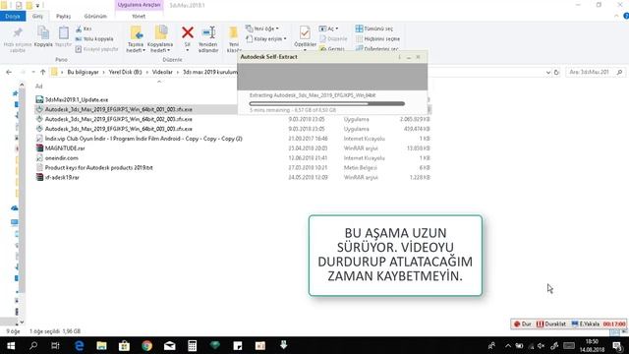Screen dimensions: 629x354
Task: Open the Yeni öğe dropdown
Action: point(262,29)
